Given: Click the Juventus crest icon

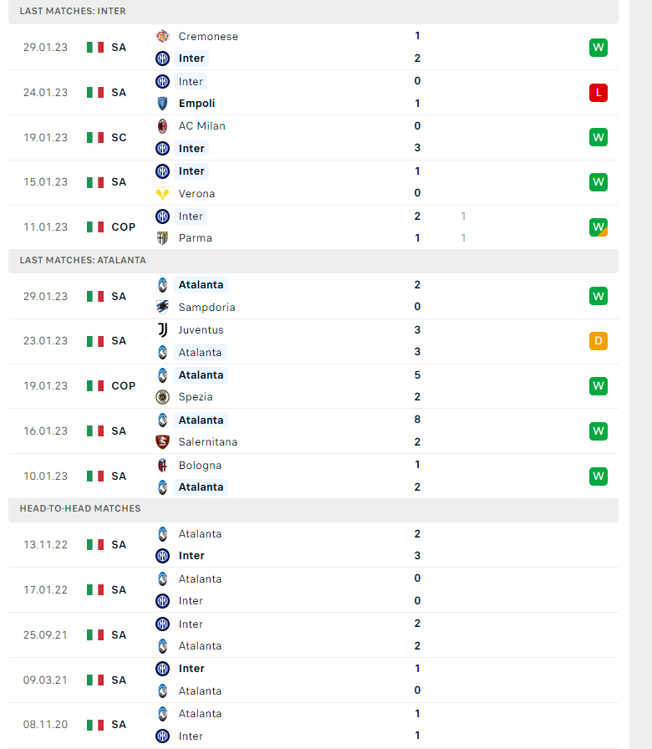Looking at the screenshot, I should 162,329.
